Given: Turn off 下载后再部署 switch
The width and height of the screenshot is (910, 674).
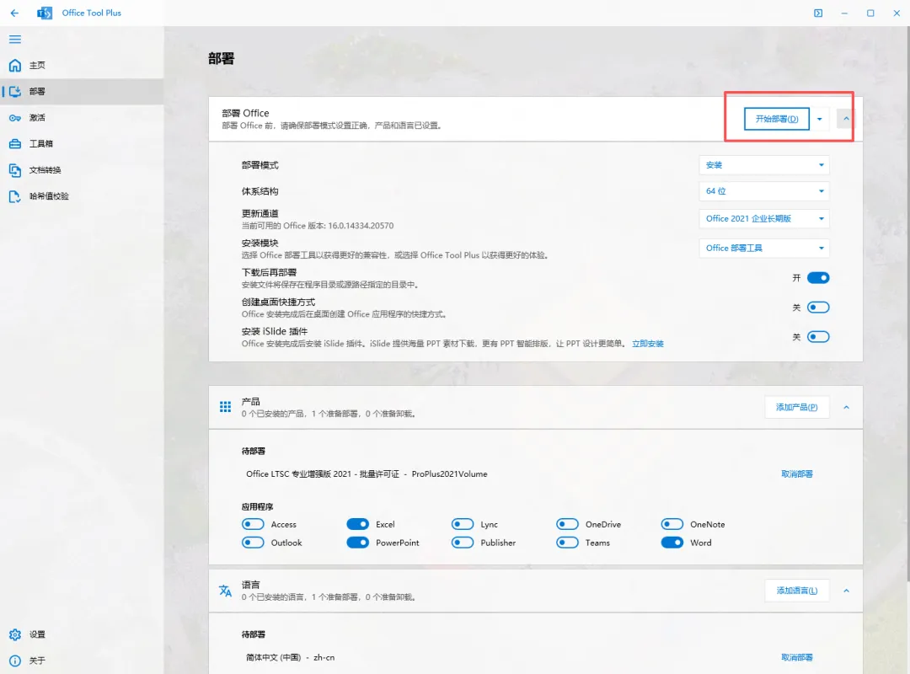Looking at the screenshot, I should [818, 278].
